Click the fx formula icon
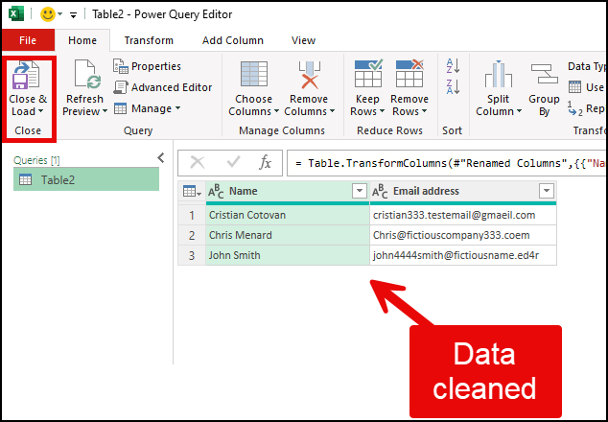608x422 pixels. [266, 162]
